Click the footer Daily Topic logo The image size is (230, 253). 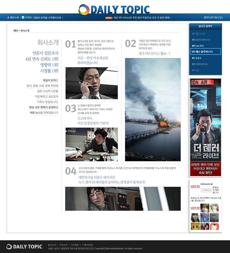pos(24,247)
